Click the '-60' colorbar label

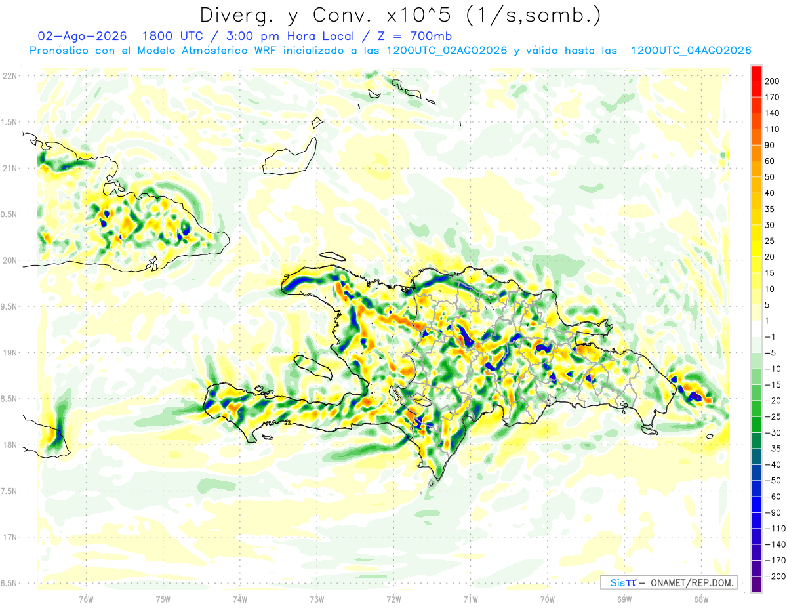[773, 497]
